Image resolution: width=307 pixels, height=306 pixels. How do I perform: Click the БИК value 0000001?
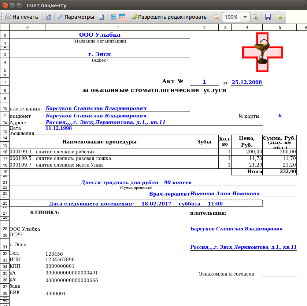click(56, 294)
